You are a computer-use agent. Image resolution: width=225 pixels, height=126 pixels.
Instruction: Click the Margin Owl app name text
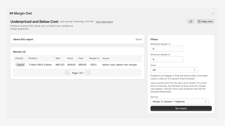point(23,13)
